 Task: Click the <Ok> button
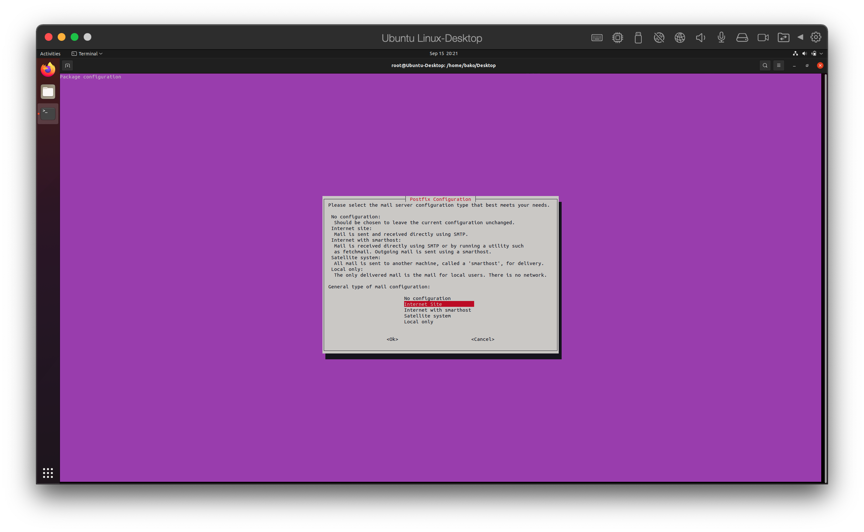[392, 339]
